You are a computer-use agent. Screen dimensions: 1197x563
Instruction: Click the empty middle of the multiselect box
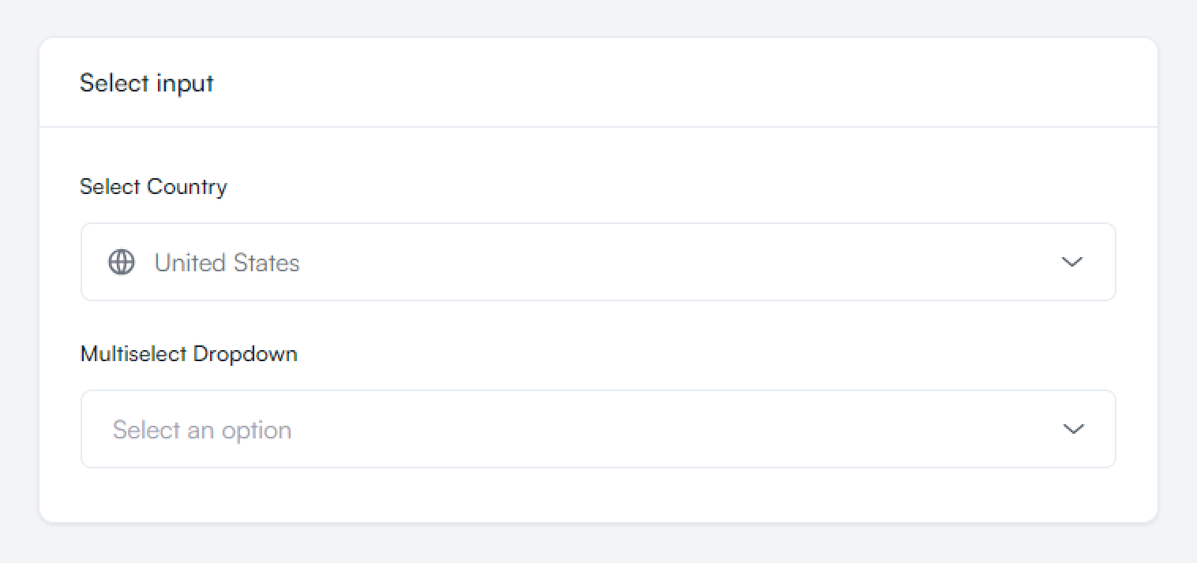(x=632, y=429)
